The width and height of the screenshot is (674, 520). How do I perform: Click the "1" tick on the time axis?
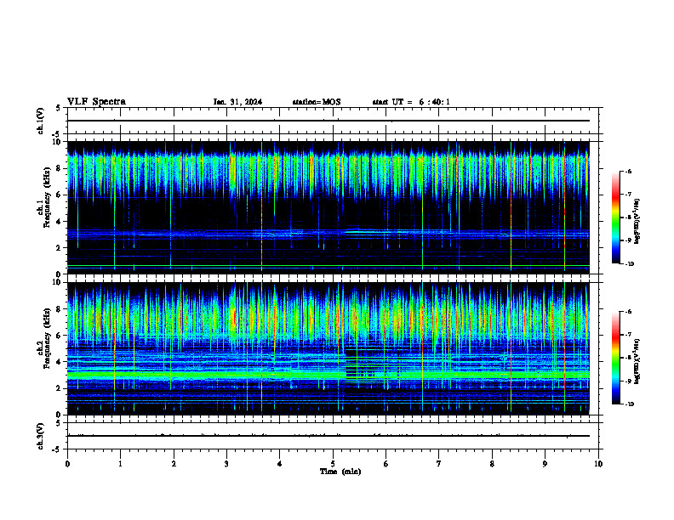120,464
